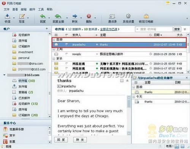Open the 邮箱 menu
This screenshot has width=190, height=149.
tap(24, 9)
